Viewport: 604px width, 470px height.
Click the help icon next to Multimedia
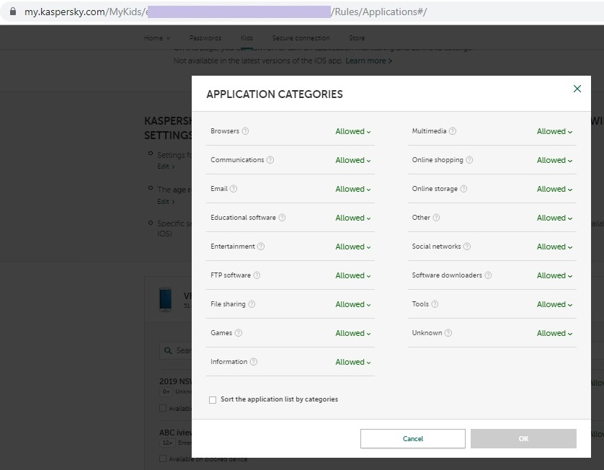(x=453, y=131)
